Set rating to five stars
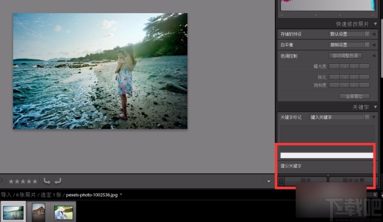Viewport: 383px width, 222px height. (x=35, y=181)
